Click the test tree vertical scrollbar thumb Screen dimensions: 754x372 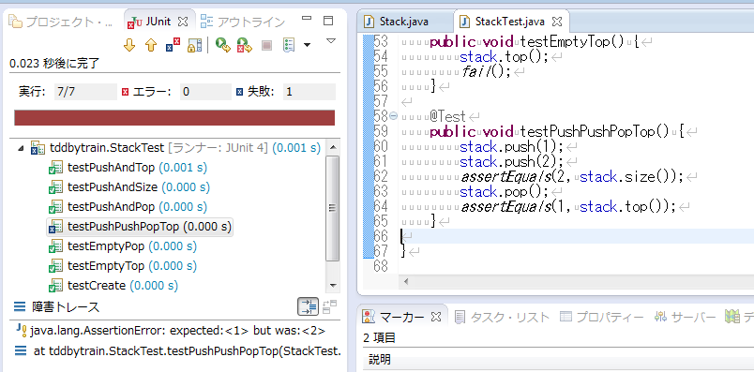(332, 208)
